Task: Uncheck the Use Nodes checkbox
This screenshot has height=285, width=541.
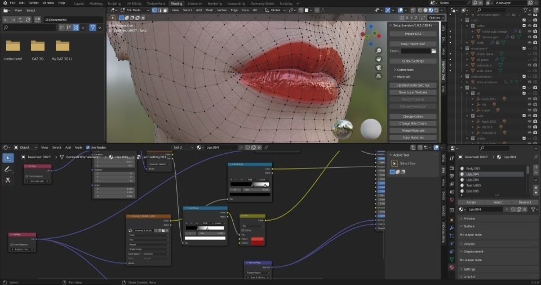Action: click(x=87, y=148)
